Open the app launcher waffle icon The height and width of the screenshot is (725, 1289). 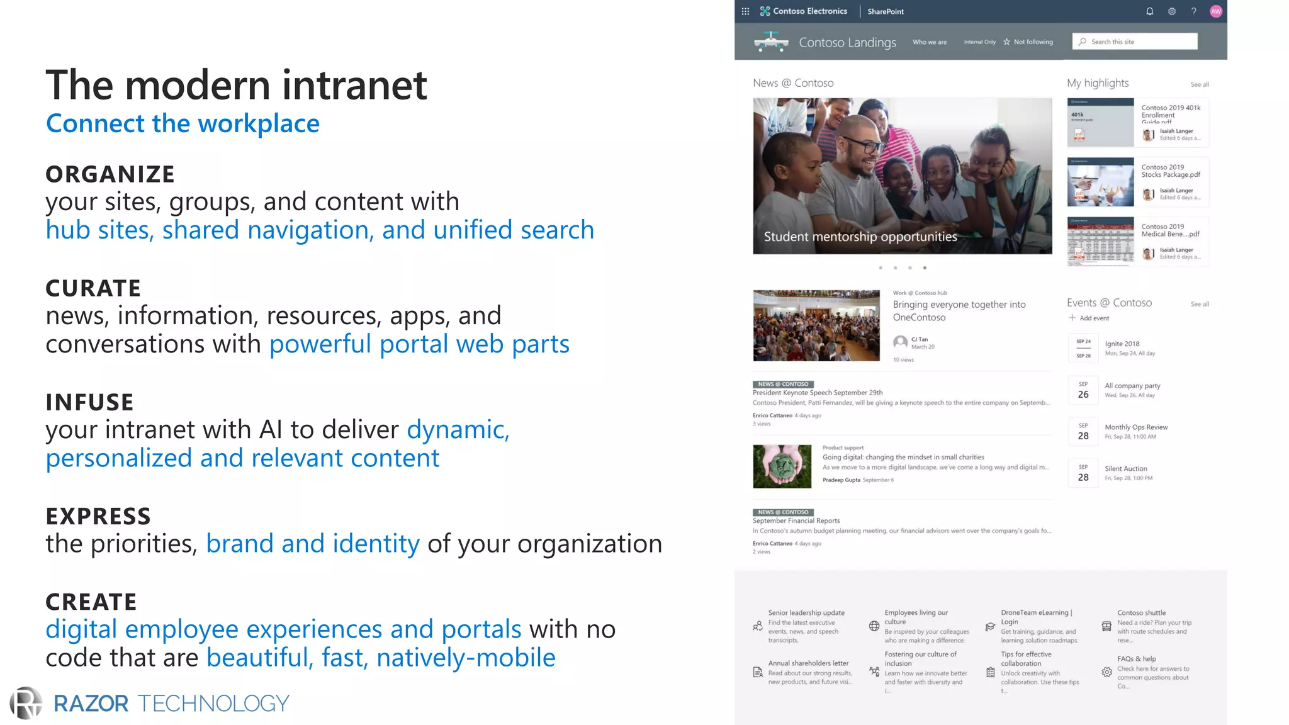click(x=745, y=11)
